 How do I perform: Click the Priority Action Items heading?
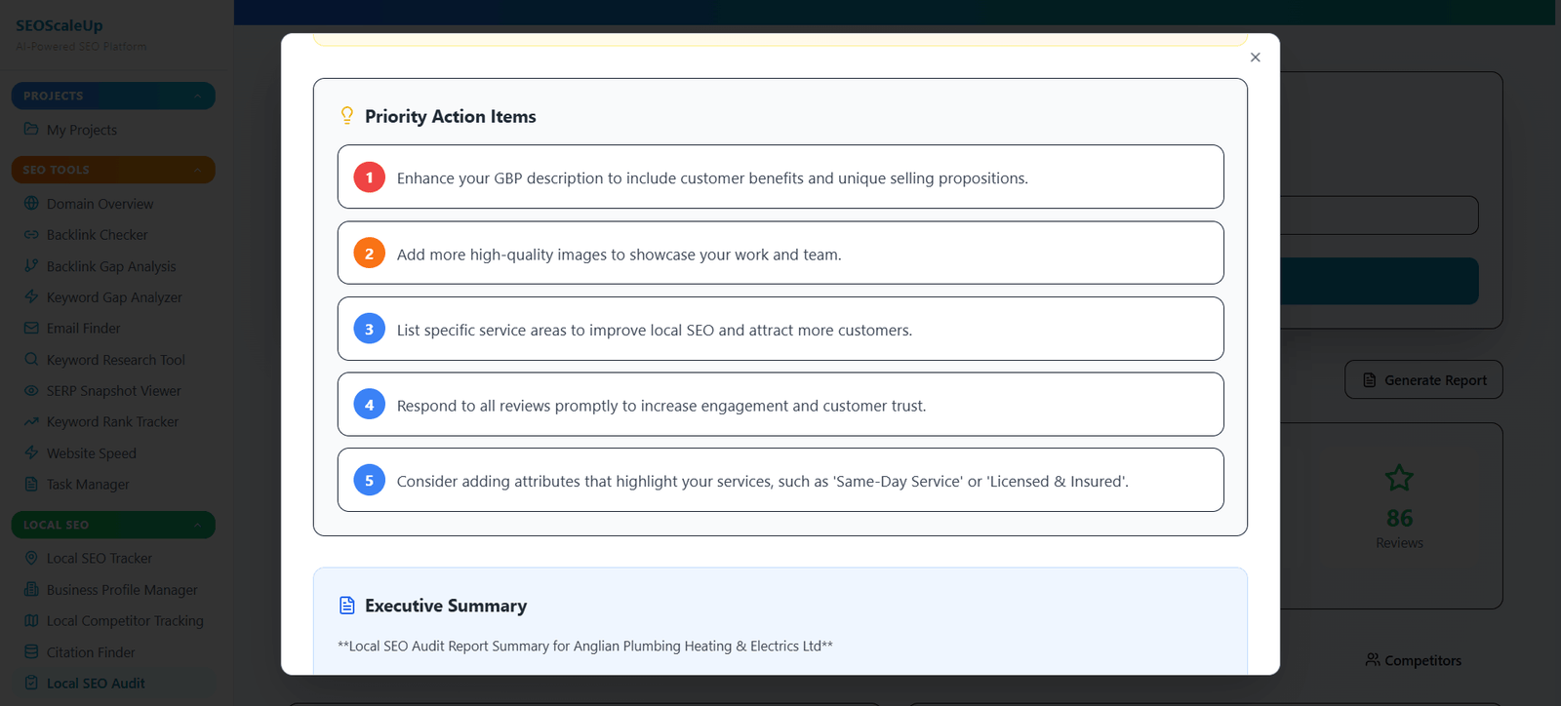[451, 116]
